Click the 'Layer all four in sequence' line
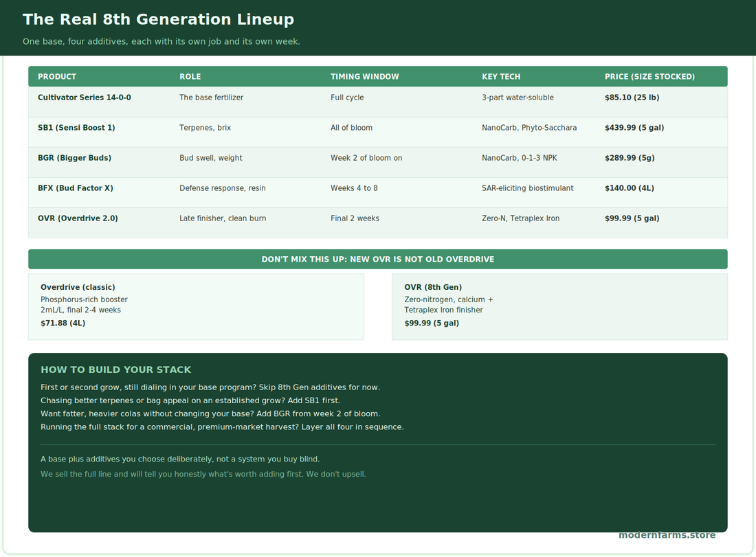 pos(222,427)
